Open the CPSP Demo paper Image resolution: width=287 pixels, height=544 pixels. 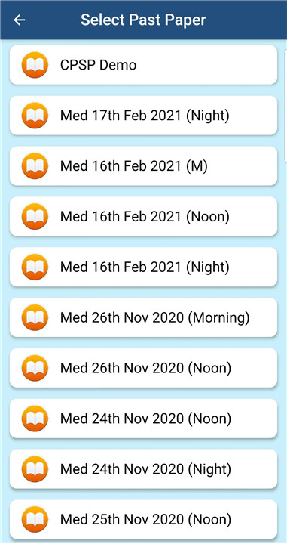pyautogui.click(x=143, y=65)
